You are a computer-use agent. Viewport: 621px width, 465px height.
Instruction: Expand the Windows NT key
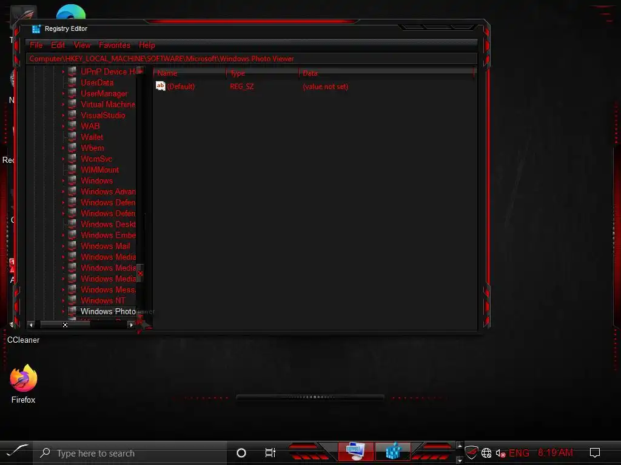[63, 300]
